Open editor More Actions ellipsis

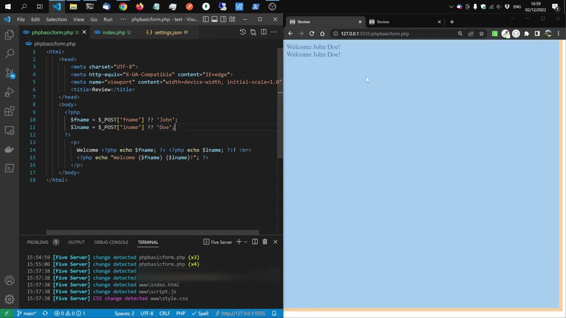[274, 32]
